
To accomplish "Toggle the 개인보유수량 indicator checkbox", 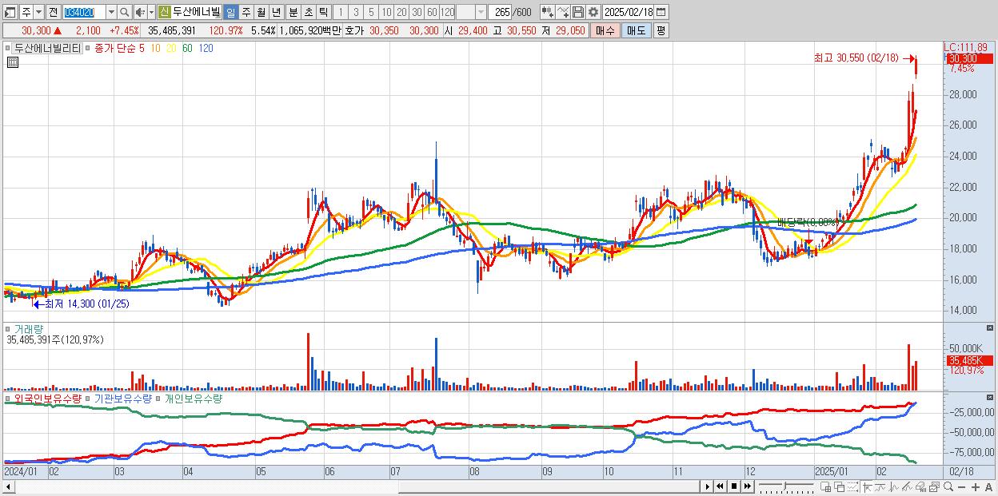I will tap(158, 398).
